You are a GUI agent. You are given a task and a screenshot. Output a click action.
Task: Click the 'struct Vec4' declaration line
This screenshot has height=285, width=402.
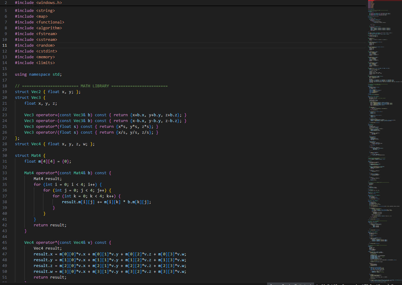click(55, 144)
